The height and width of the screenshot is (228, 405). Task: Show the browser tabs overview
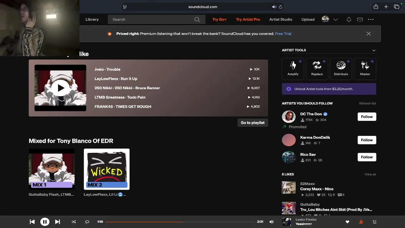(396, 7)
